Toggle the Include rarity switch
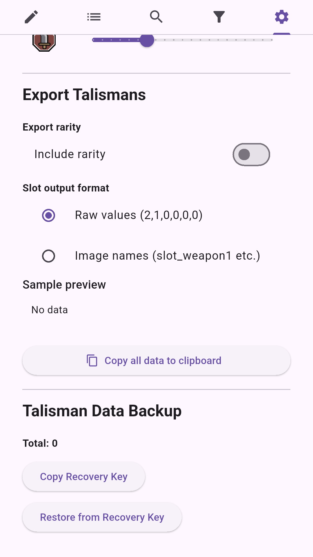Image resolution: width=313 pixels, height=557 pixels. point(251,155)
